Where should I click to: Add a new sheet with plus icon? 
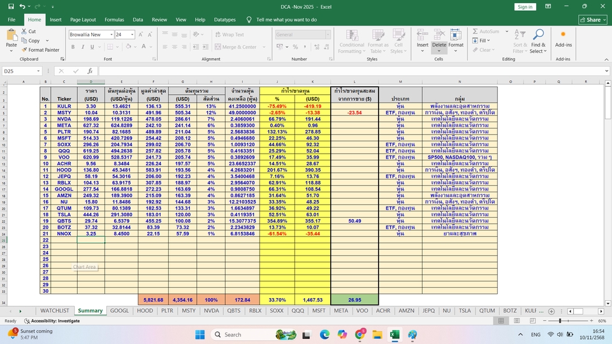click(x=552, y=311)
